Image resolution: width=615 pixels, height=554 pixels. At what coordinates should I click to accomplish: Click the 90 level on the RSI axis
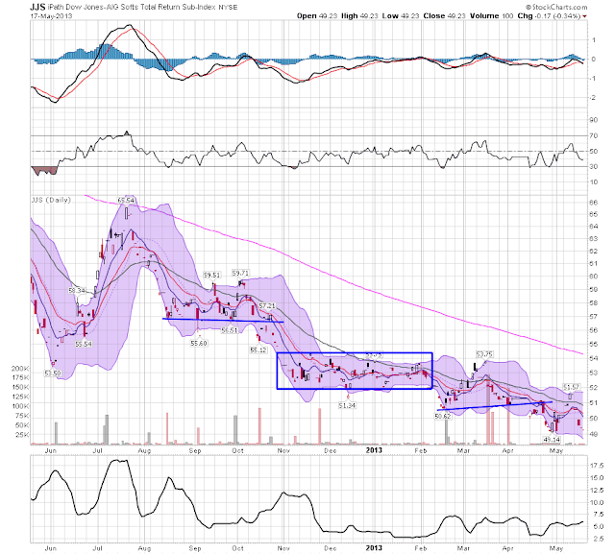594,120
